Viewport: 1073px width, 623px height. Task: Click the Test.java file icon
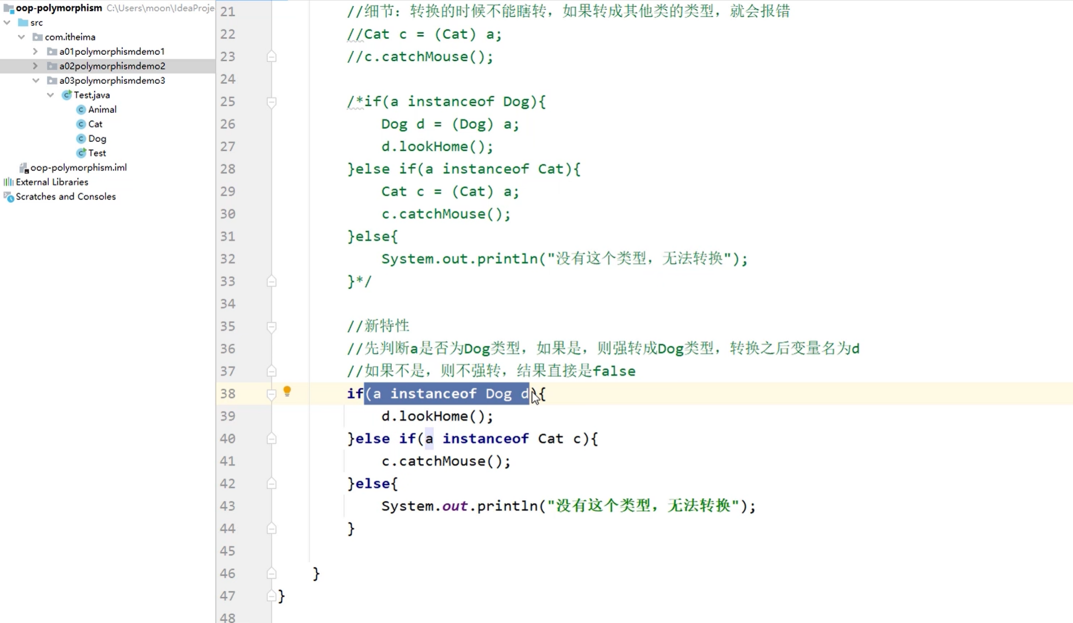(67, 95)
